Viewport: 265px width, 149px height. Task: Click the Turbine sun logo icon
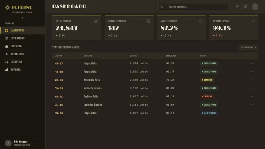point(7,7)
